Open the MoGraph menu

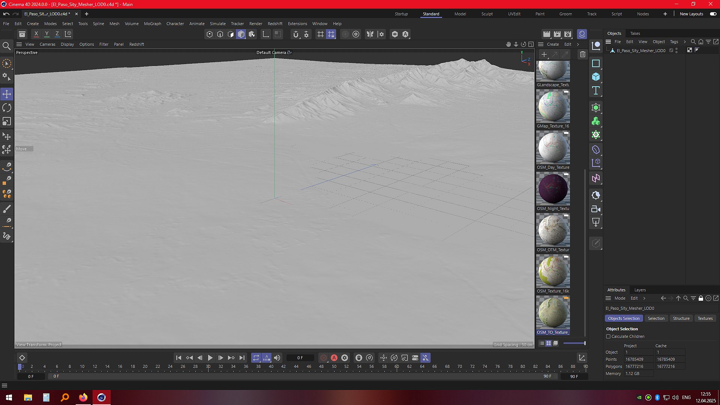pos(152,24)
